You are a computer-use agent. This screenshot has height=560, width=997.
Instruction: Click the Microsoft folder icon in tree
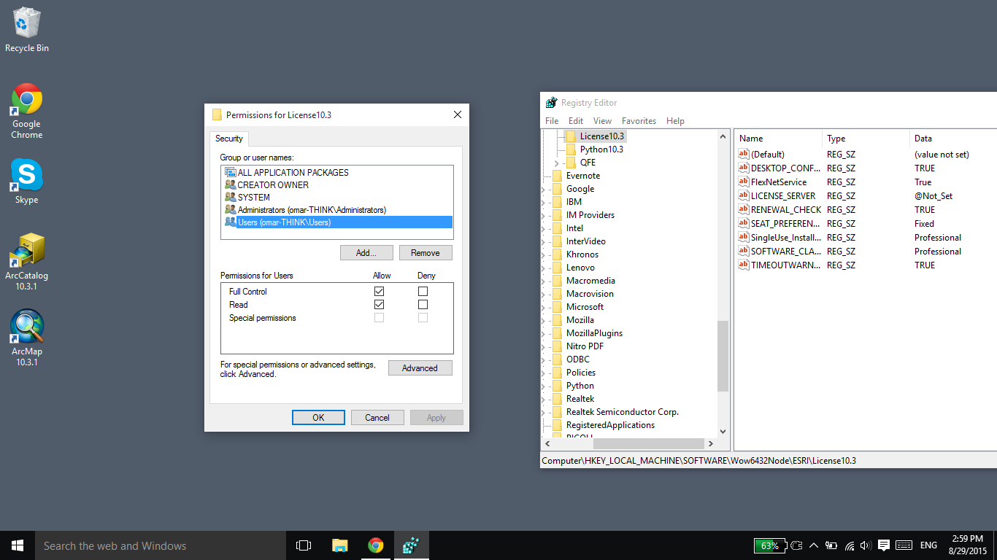558,307
